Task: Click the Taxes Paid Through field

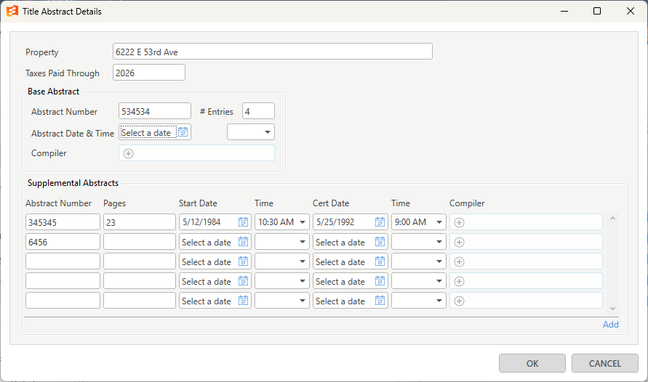Action: [149, 73]
